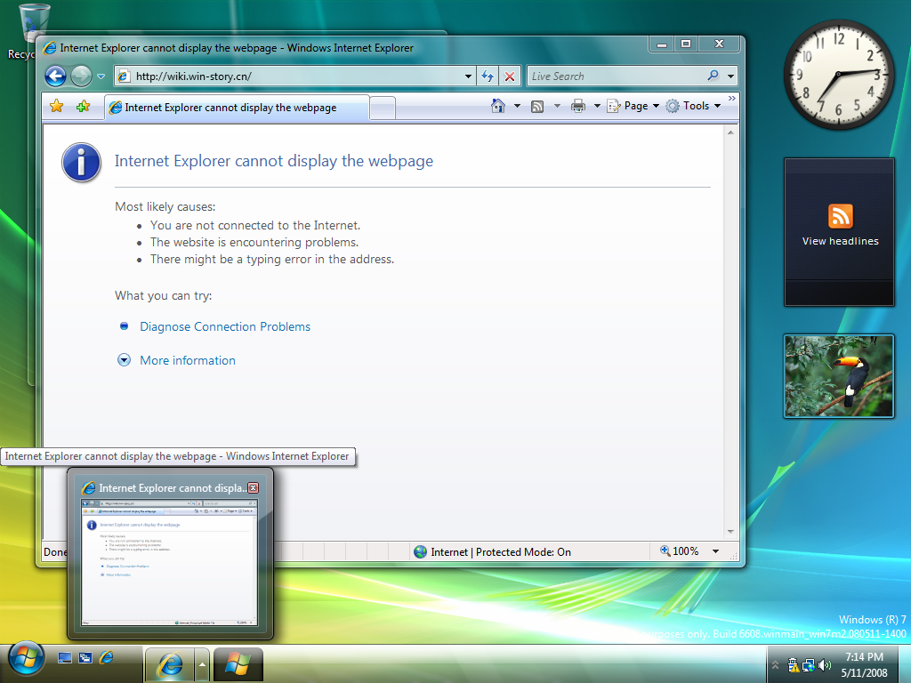Open the Page menu
Image resolution: width=911 pixels, height=683 pixels.
point(633,106)
